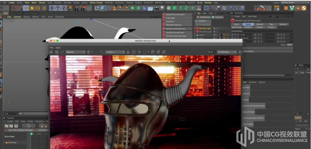Toggle RS Dome Light enabled checkmark
This screenshot has height=149, width=311.
[218, 32]
